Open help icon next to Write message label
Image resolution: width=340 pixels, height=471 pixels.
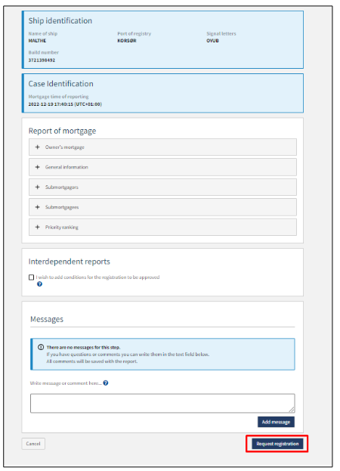[106, 383]
